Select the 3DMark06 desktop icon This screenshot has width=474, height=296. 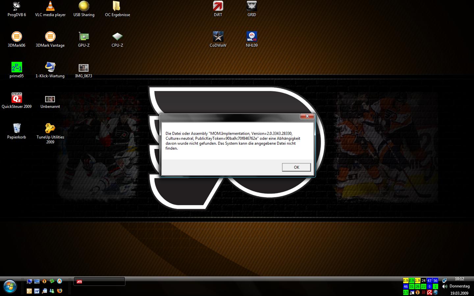point(16,39)
